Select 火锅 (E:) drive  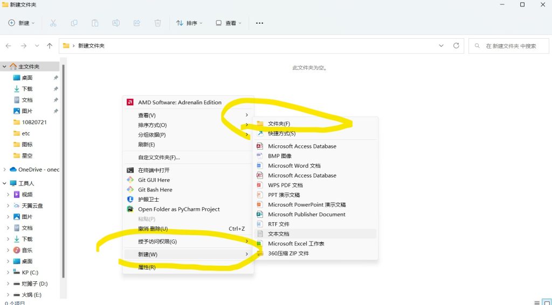(x=31, y=295)
